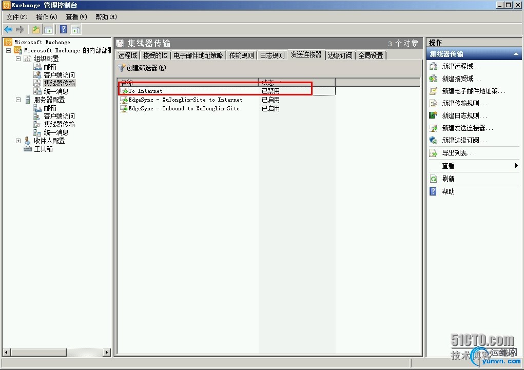This screenshot has width=524, height=370.
Task: Click the 服务器配置 server icon
Action: [x=27, y=100]
